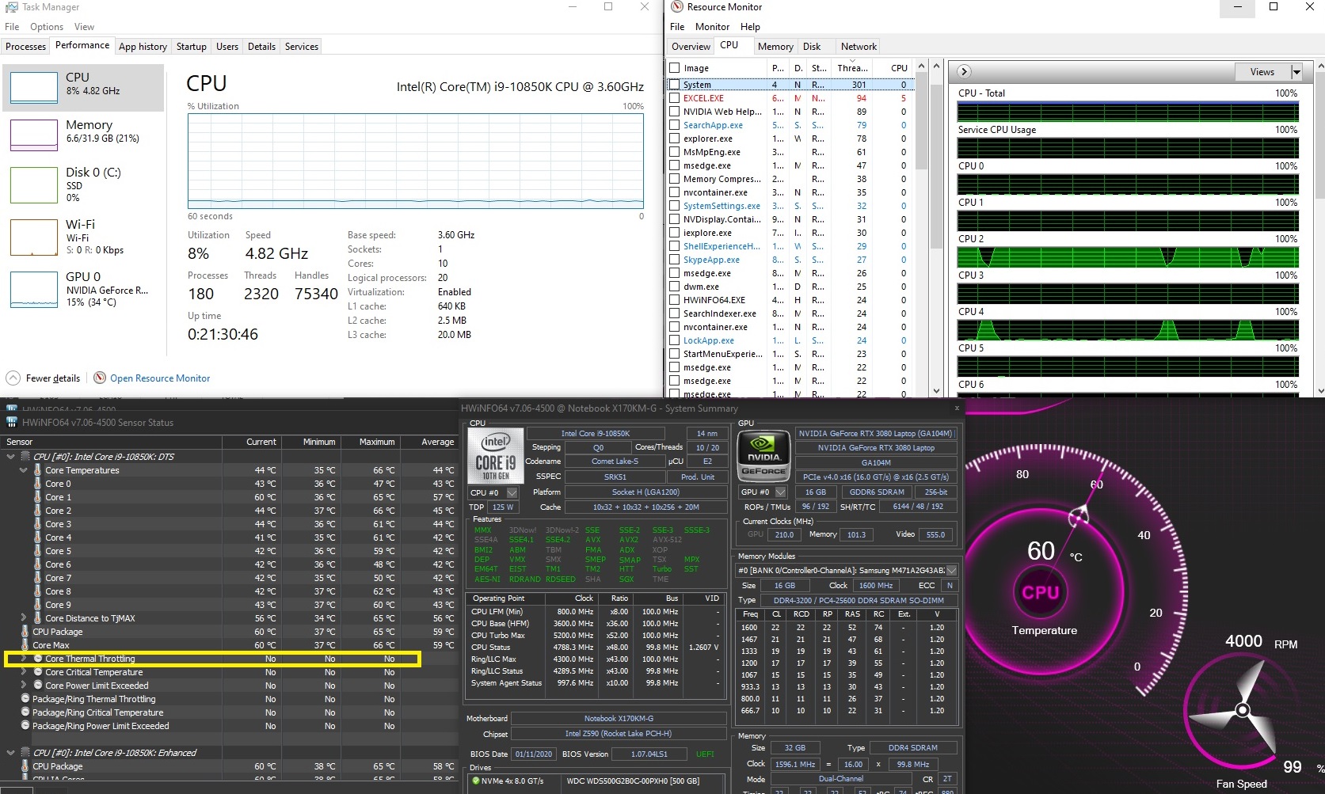Click the pink CPU circle in the fan utility
This screenshot has height=794, width=1325.
[1040, 592]
